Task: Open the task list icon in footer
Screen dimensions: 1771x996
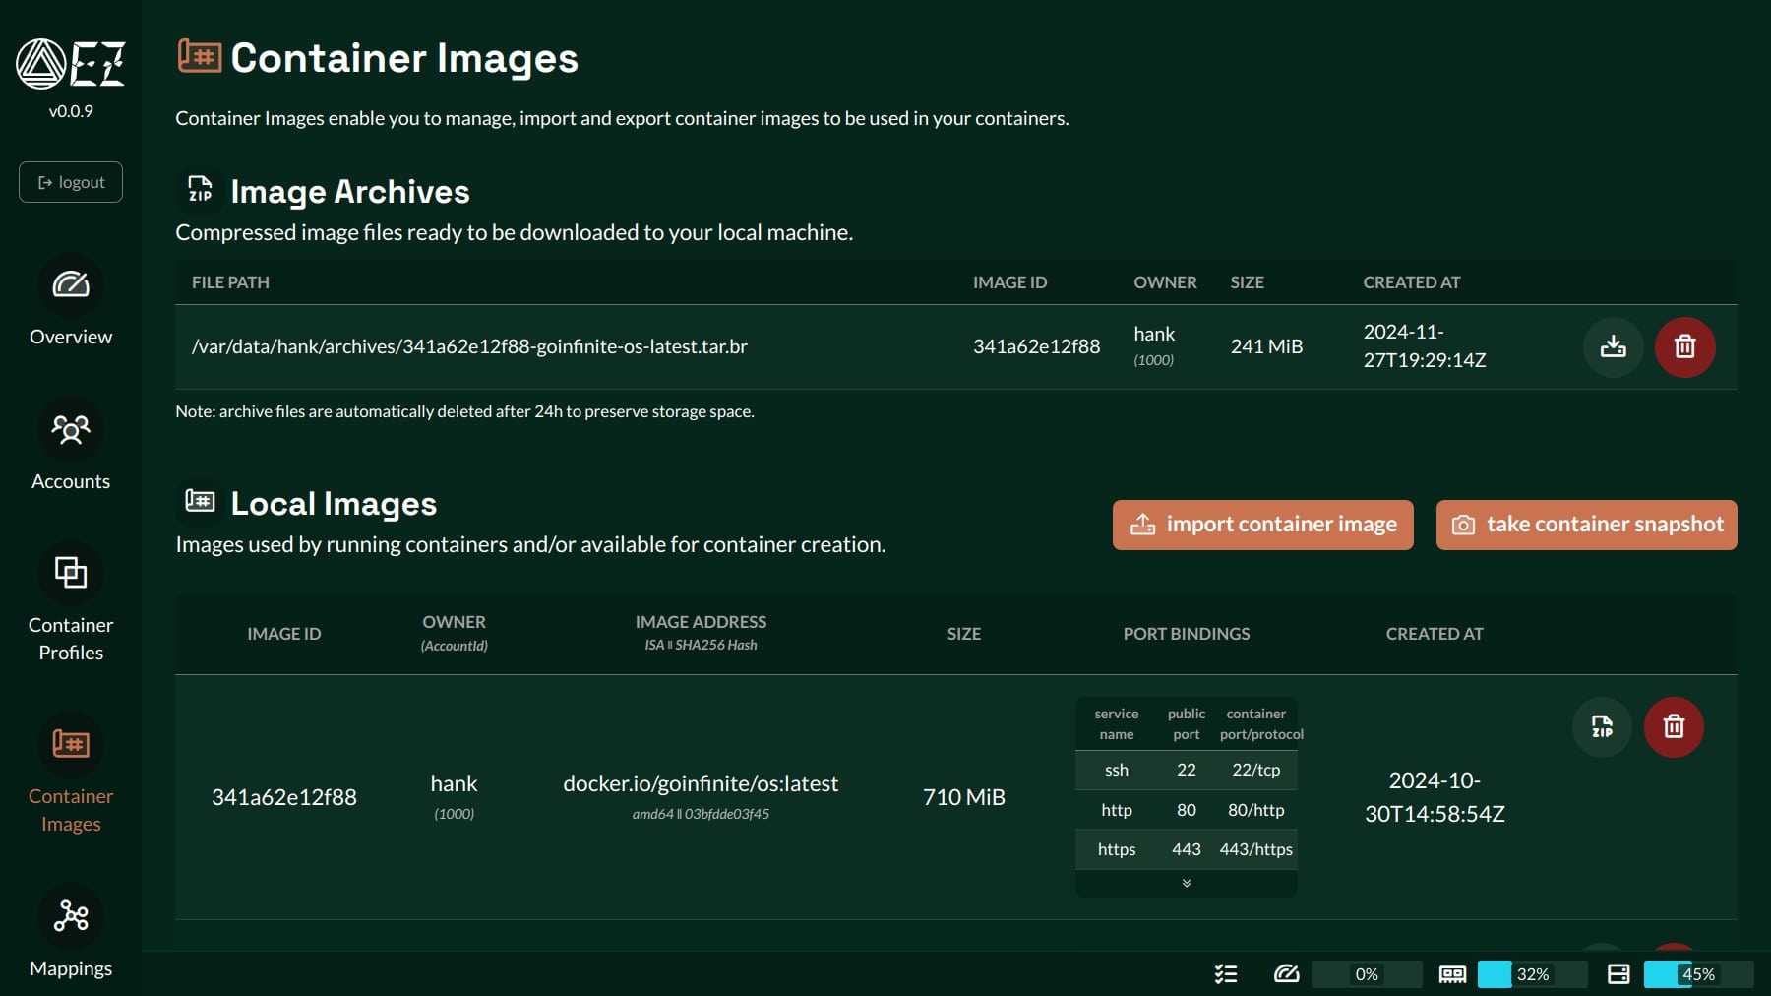Action: (x=1226, y=974)
